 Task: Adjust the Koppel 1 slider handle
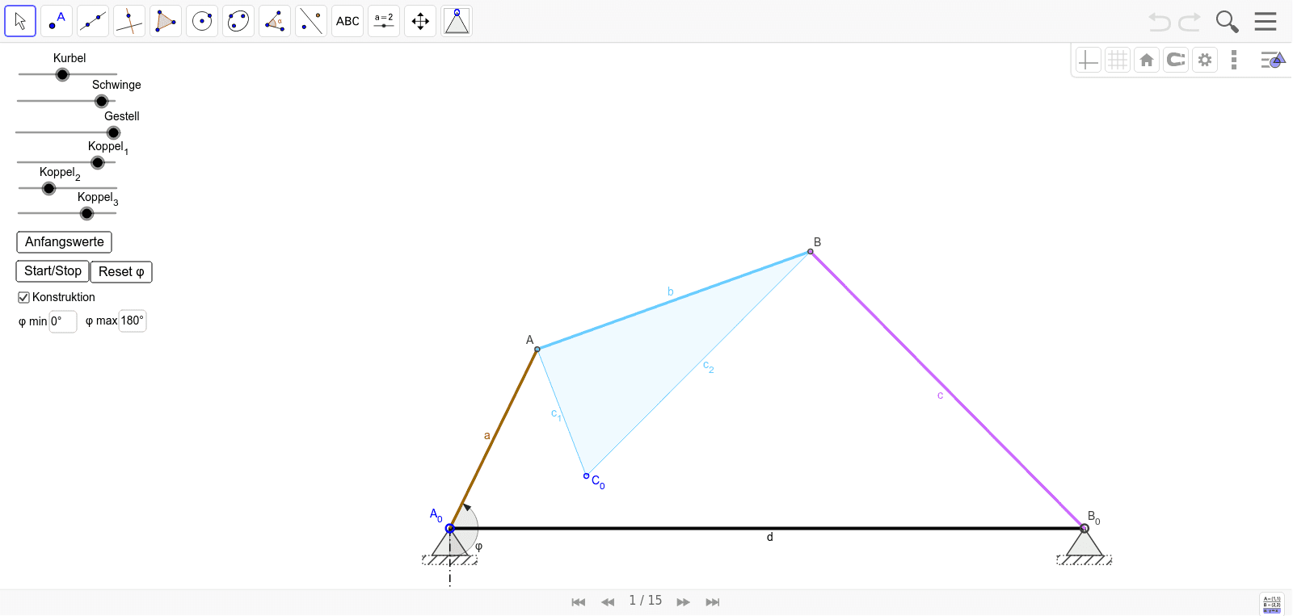[x=98, y=162]
